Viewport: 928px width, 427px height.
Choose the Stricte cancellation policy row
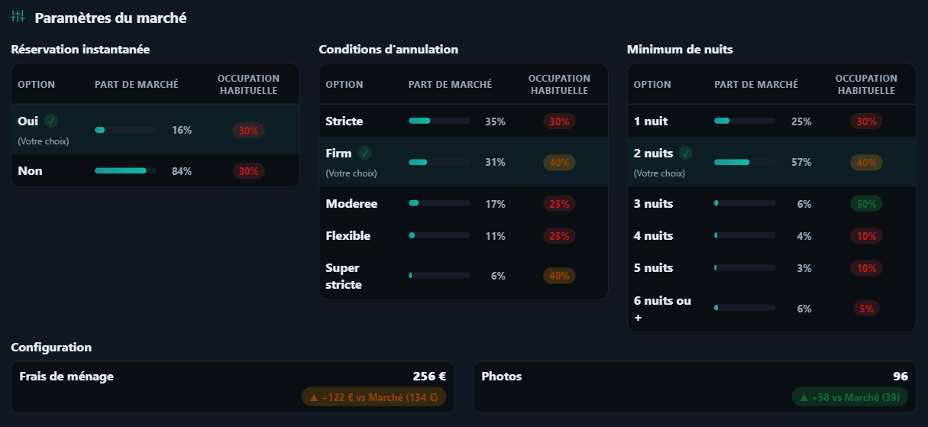[x=344, y=121]
